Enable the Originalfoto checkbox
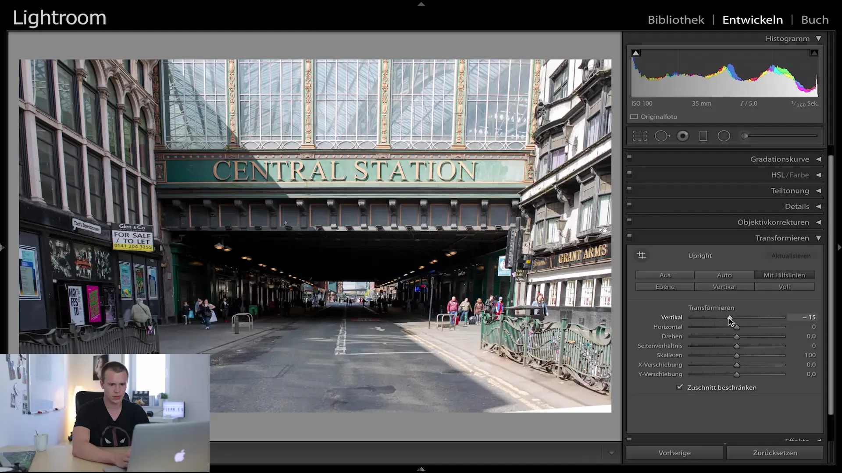The image size is (842, 473). tap(634, 116)
